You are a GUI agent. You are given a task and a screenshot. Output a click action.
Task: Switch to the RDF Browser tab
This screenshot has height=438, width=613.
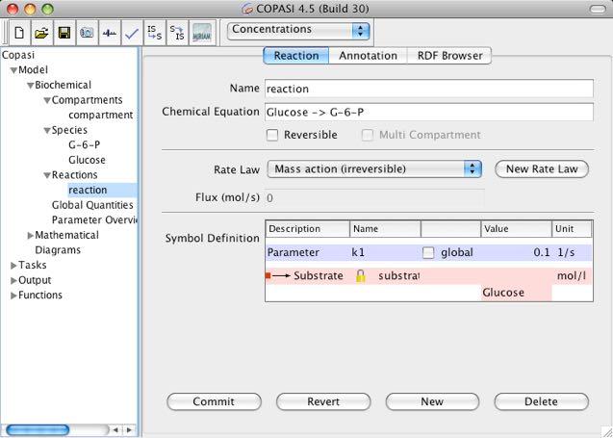tap(449, 56)
